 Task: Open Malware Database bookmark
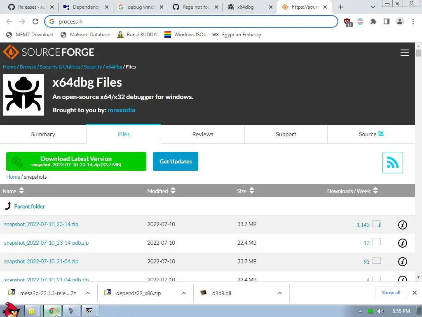click(x=86, y=35)
